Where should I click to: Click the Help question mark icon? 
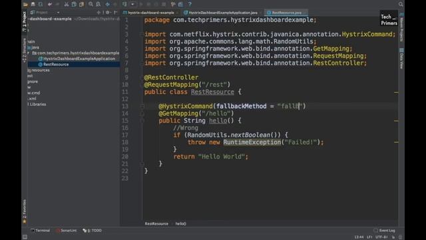pyautogui.click(x=190, y=4)
